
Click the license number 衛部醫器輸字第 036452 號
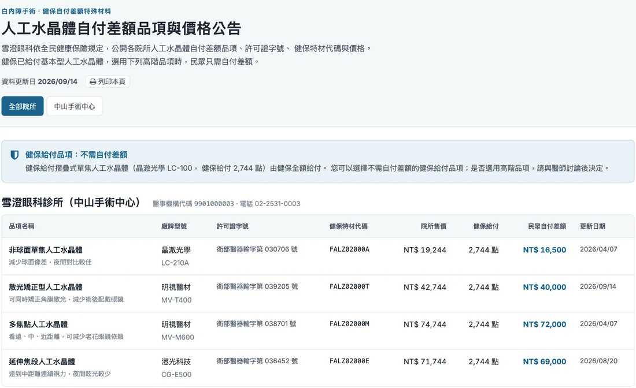tap(257, 361)
